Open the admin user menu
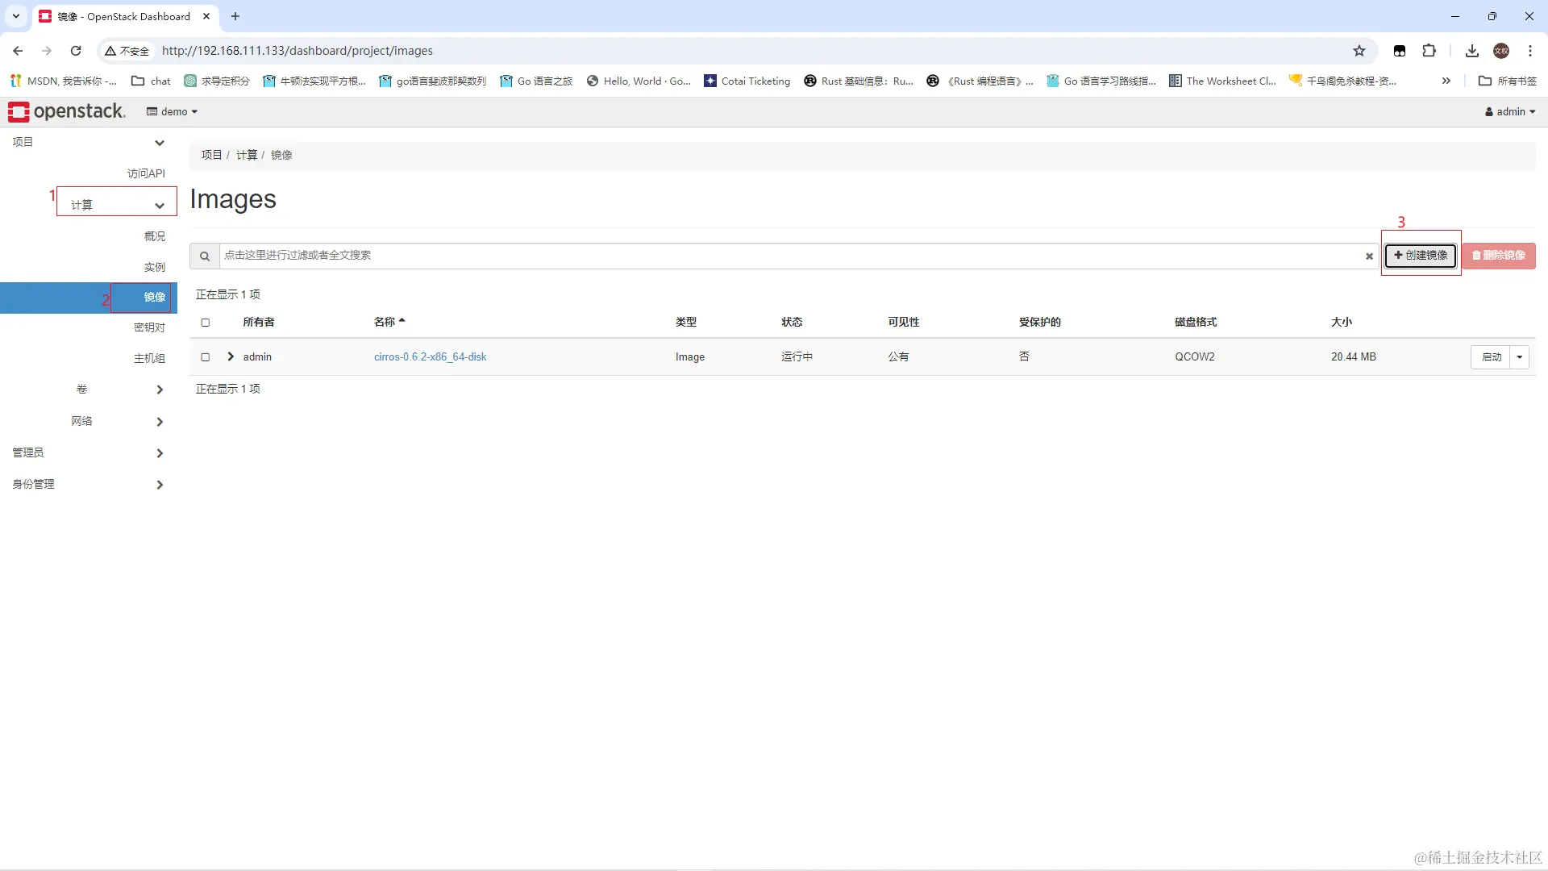This screenshot has height=871, width=1548. (1509, 112)
